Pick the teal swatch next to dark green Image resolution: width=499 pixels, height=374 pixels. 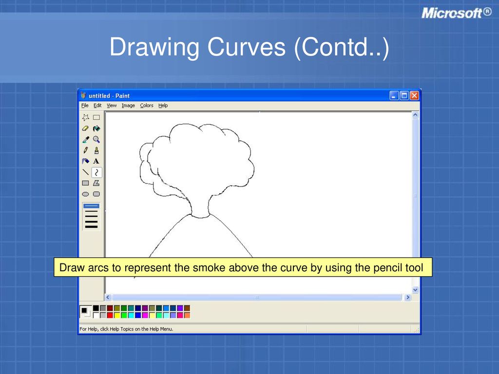tap(131, 308)
